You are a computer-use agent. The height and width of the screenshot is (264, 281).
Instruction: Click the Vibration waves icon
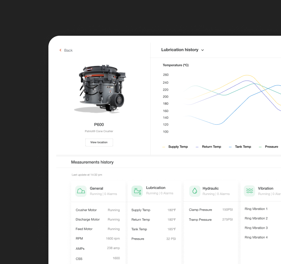tap(249, 191)
